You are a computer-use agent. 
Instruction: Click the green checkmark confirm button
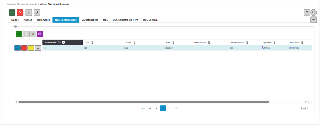coord(12,12)
